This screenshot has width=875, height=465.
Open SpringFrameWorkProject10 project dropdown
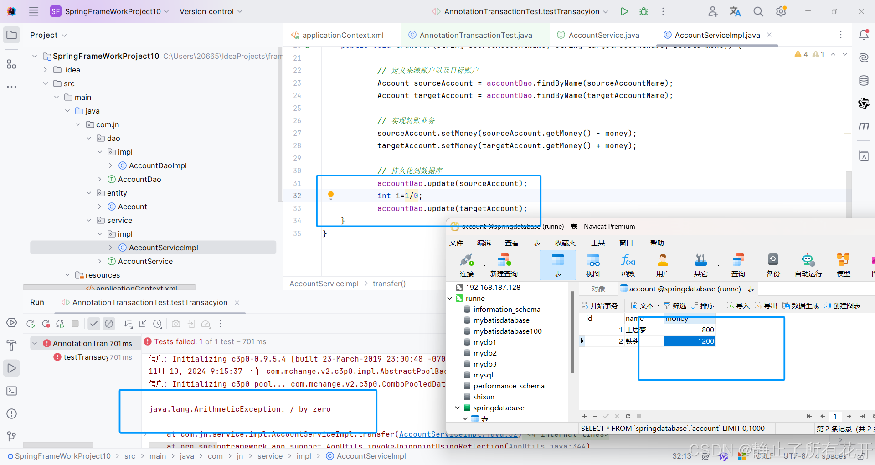click(110, 11)
